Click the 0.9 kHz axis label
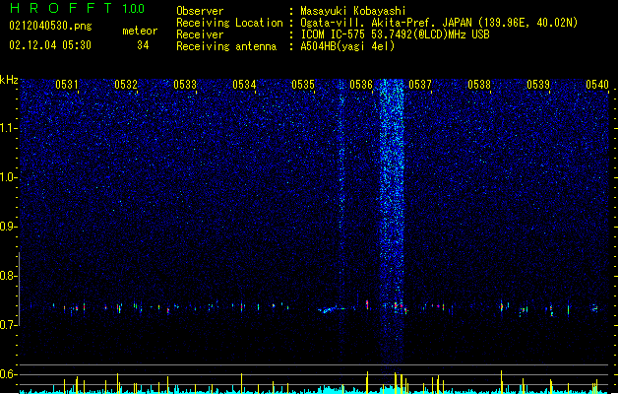The image size is (619, 394). coord(9,227)
